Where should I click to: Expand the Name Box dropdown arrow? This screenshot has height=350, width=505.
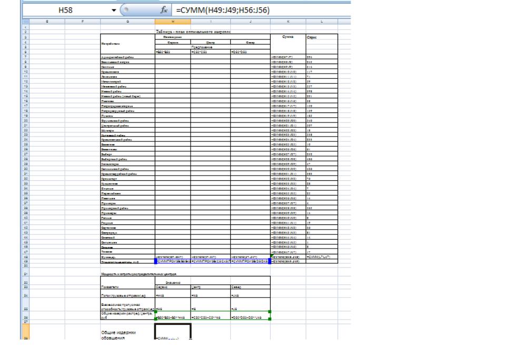click(x=114, y=11)
